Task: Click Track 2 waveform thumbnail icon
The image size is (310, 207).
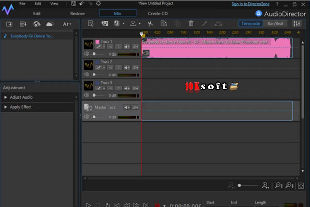Action: point(88,65)
